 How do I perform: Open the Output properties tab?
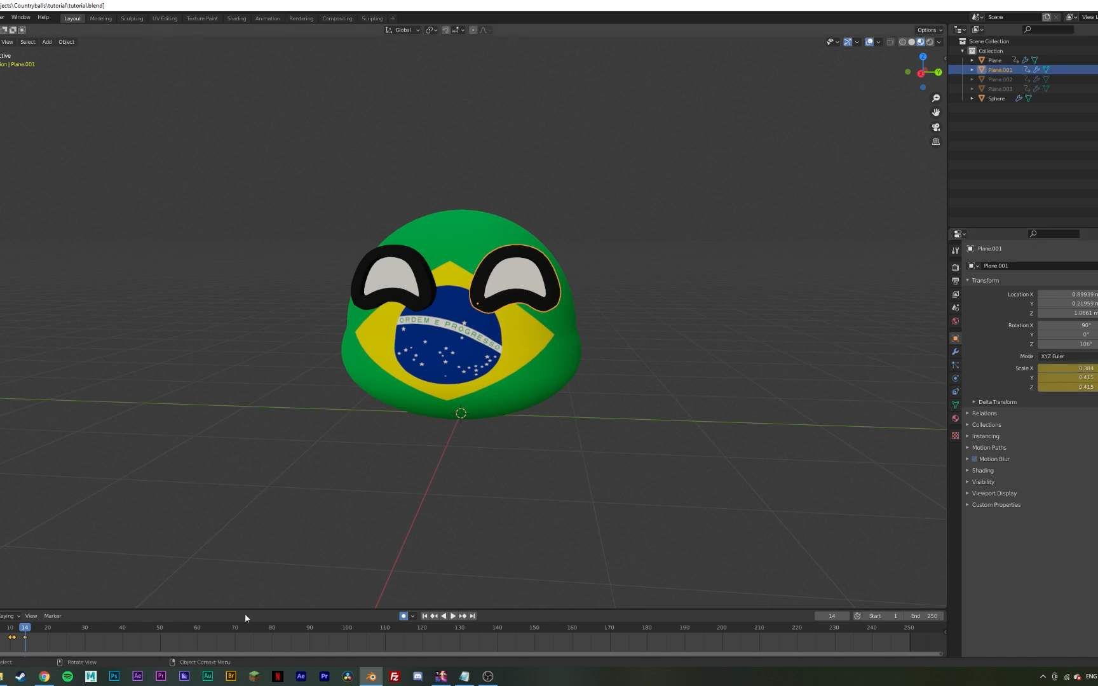coord(955,281)
